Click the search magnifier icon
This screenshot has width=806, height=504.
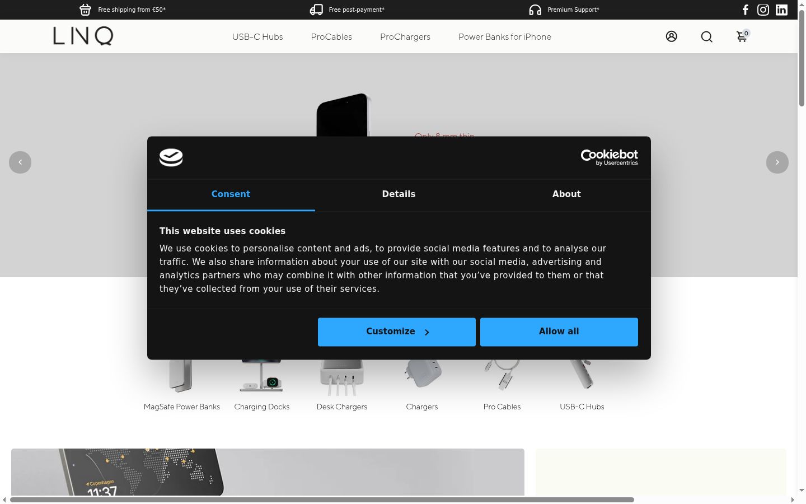click(707, 36)
